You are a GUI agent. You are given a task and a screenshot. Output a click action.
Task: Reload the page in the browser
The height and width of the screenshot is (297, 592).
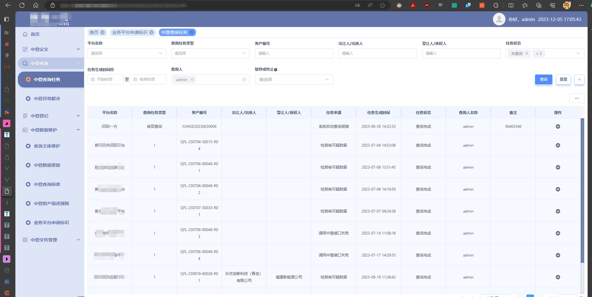[x=22, y=5]
